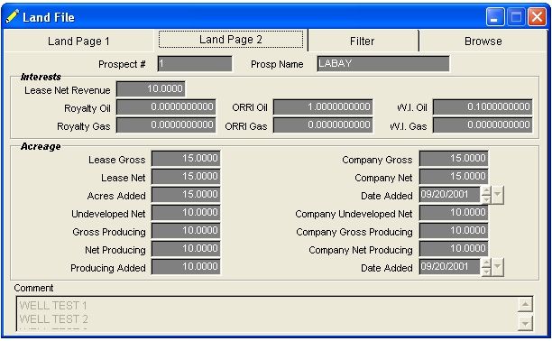Viewport: 552px width, 341px height.
Task: Click into the Prosp Name field
Action: pos(383,64)
